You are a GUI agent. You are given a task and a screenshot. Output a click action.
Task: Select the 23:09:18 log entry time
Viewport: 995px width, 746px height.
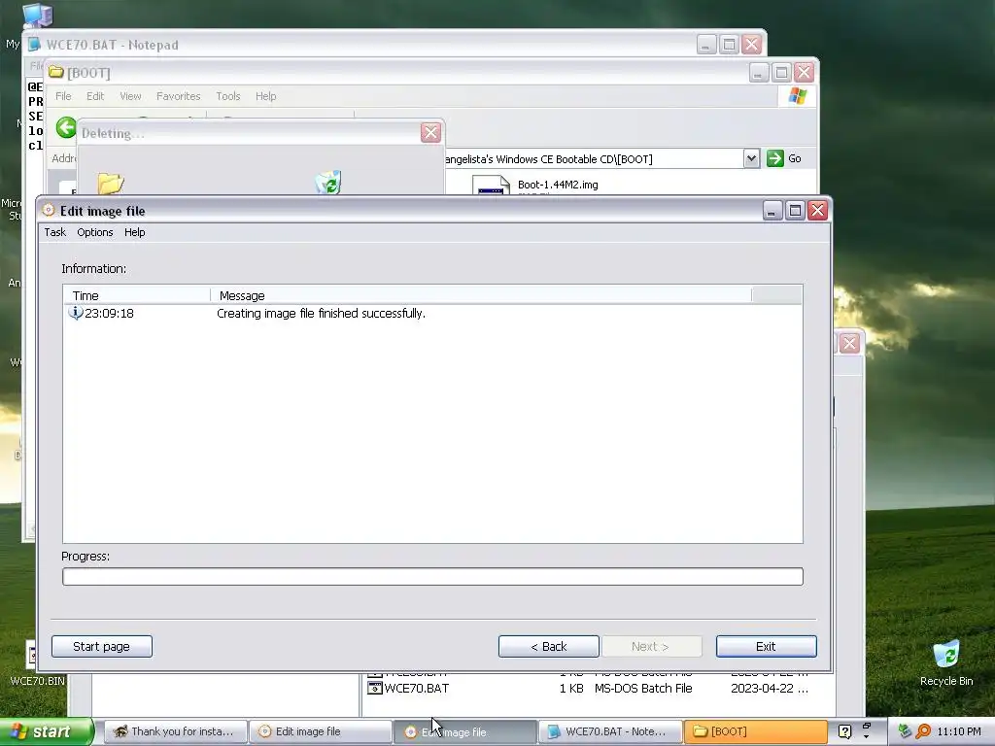109,314
